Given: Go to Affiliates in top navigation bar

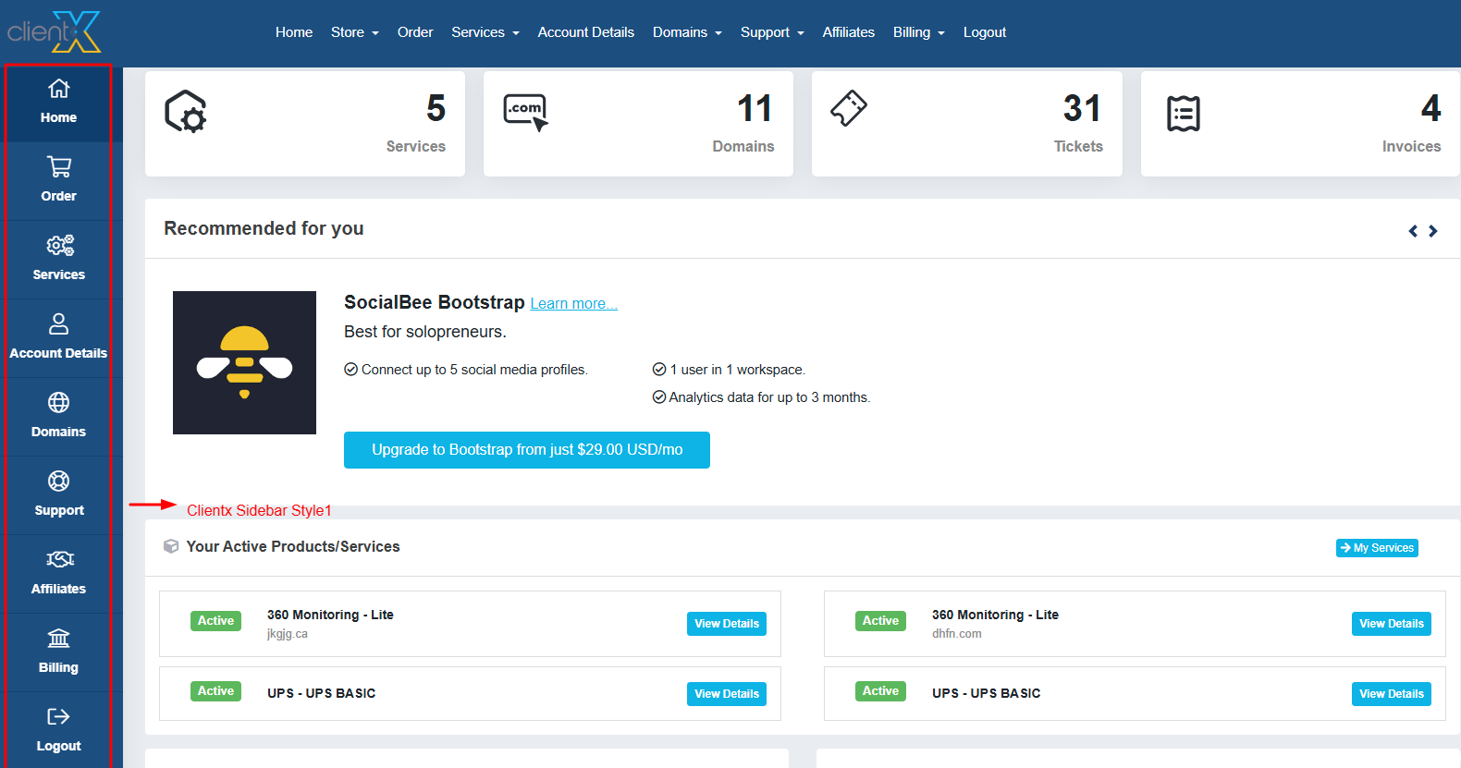Looking at the screenshot, I should tap(848, 32).
